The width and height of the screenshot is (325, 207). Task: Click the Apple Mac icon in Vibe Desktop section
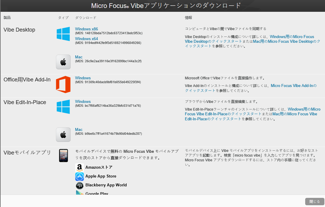[x=63, y=62]
